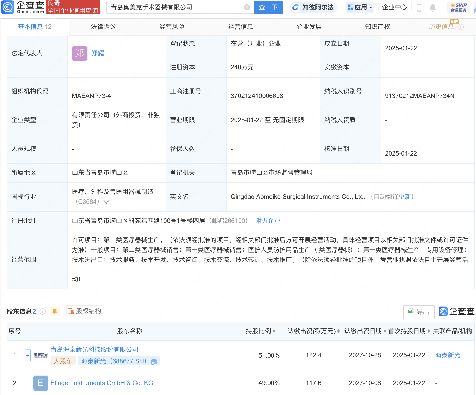Viewport: 476px width, 395px height.
Task: Switch to 基本信息 tab
Action: pos(35,27)
